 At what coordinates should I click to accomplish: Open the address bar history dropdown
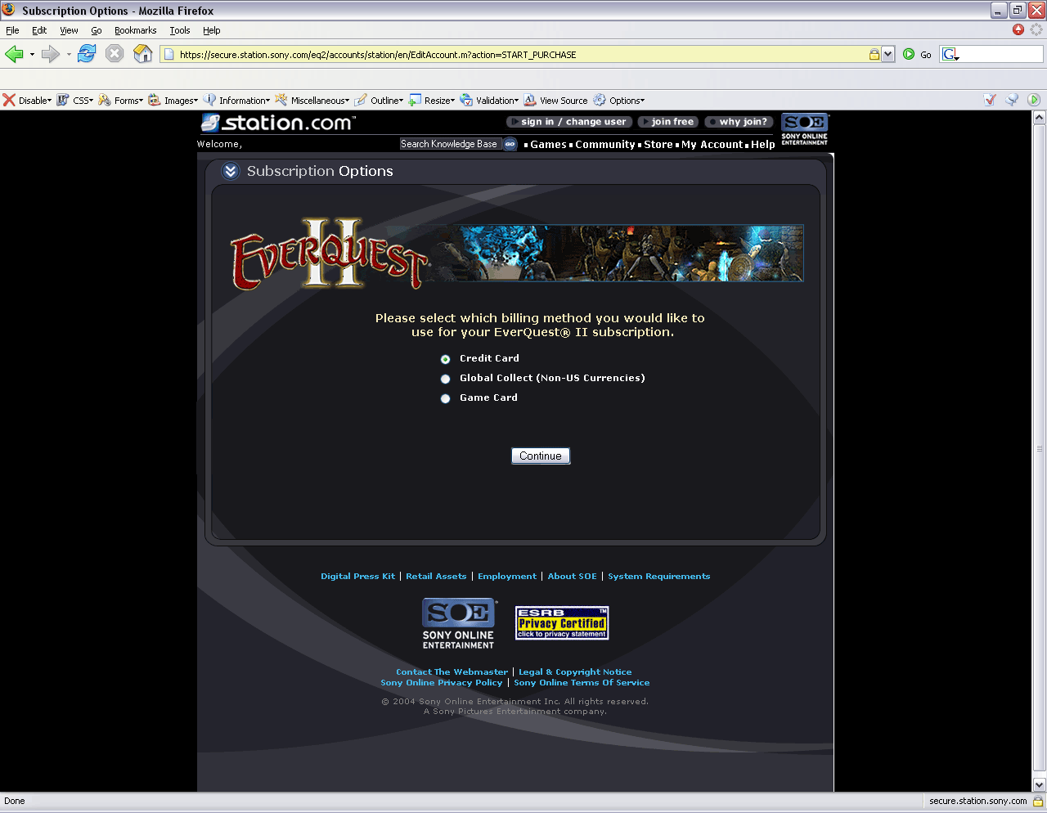pyautogui.click(x=888, y=55)
